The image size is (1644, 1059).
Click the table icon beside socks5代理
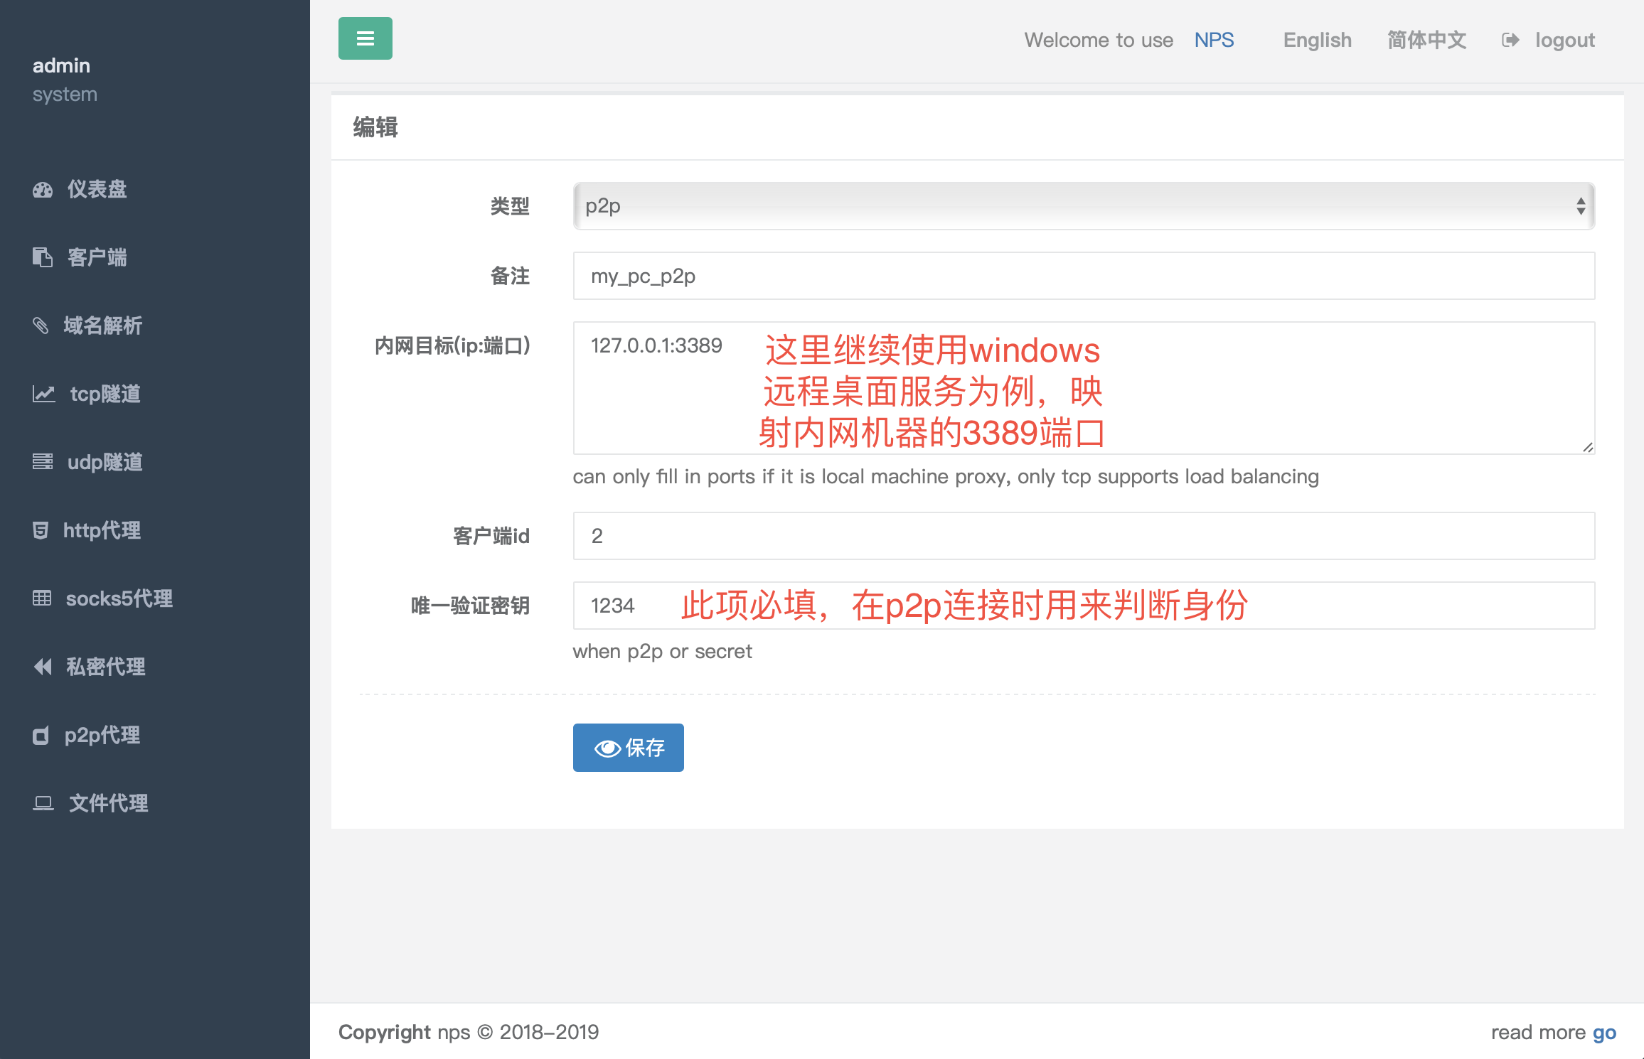point(42,598)
